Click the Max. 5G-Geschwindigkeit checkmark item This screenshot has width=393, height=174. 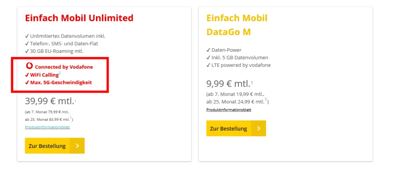pos(58,82)
